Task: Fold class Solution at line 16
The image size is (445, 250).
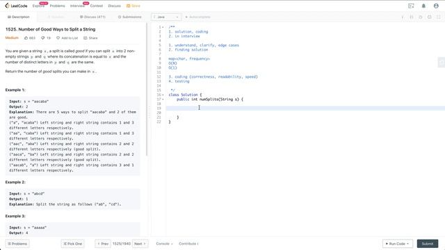Action: pos(163,94)
